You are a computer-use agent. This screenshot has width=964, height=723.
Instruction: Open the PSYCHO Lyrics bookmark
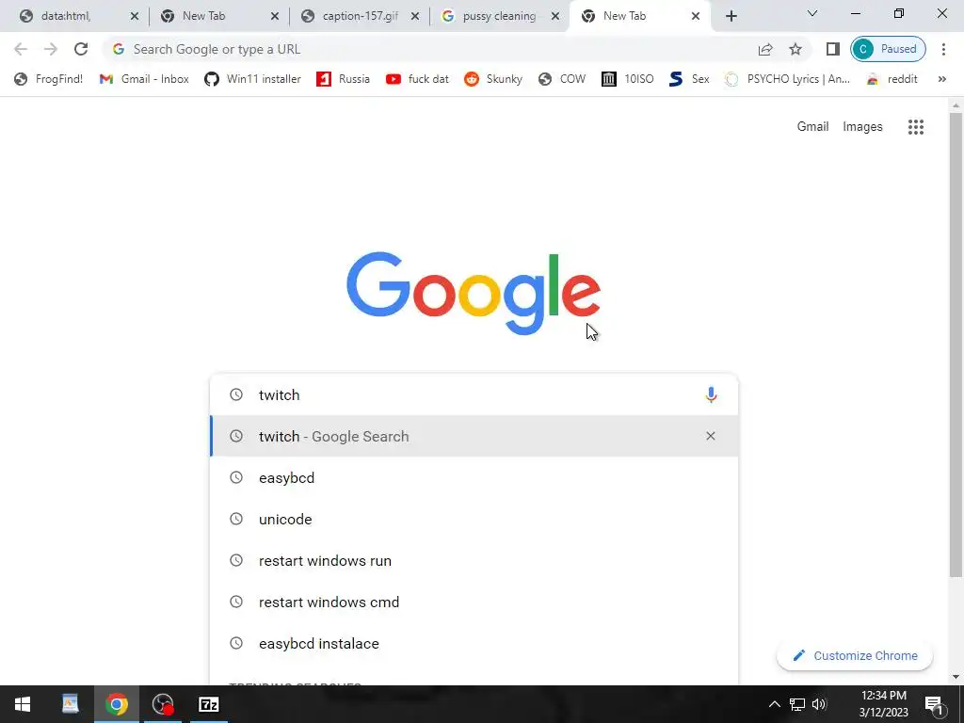point(788,79)
